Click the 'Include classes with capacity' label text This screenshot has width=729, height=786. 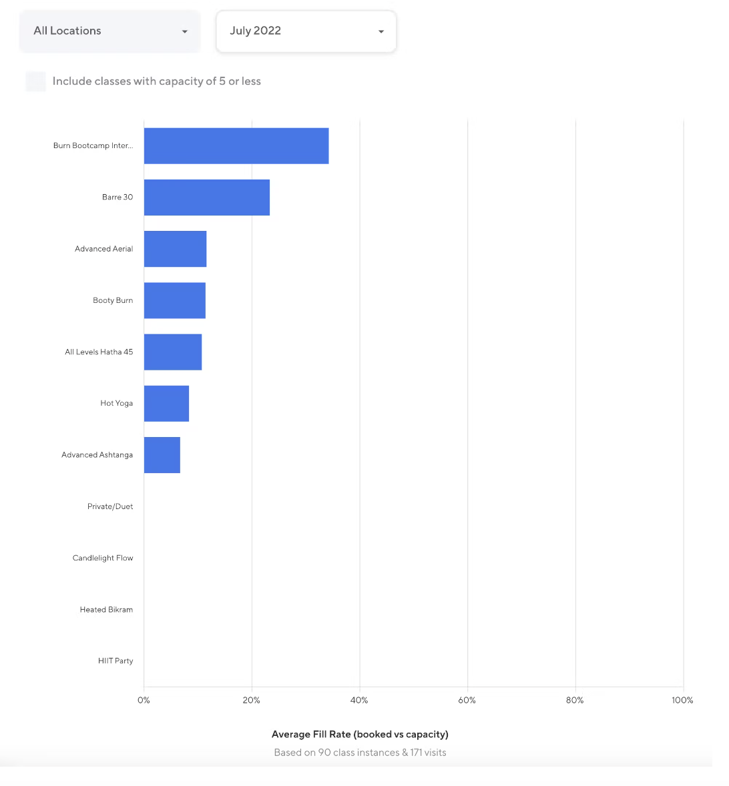click(157, 81)
